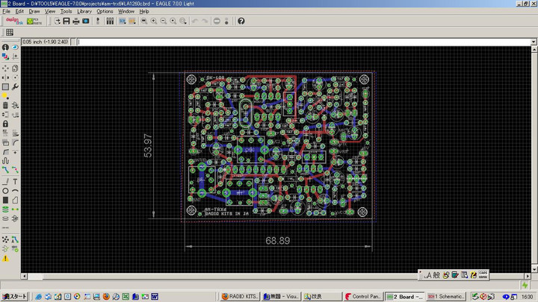Click the Design Link toolbar icon
Viewport: 538px width, 302px height.
13,21
